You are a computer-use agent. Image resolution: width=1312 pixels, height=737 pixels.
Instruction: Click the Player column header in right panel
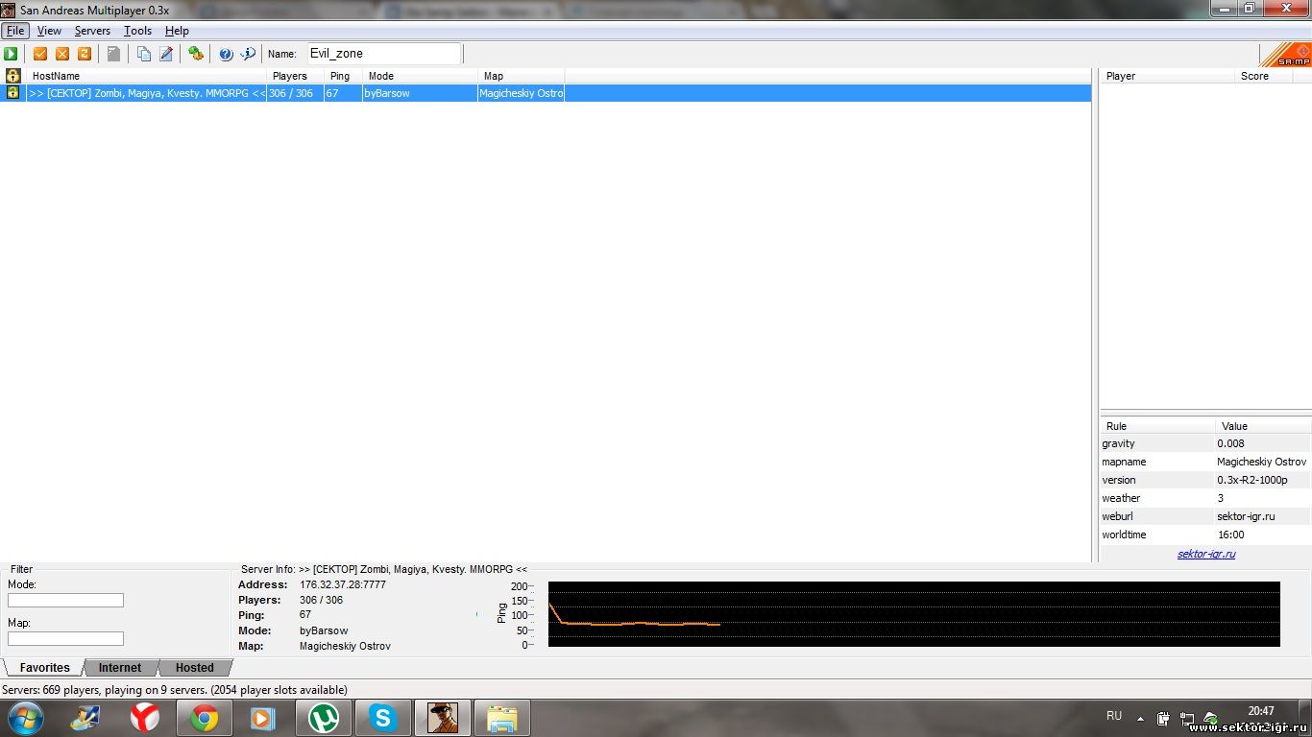pyautogui.click(x=1167, y=76)
